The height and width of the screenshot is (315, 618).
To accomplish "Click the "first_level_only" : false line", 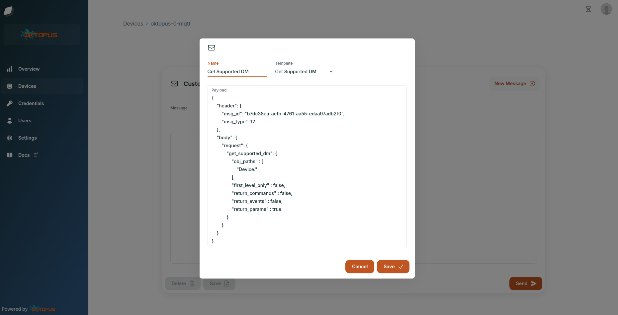I will tap(258, 185).
